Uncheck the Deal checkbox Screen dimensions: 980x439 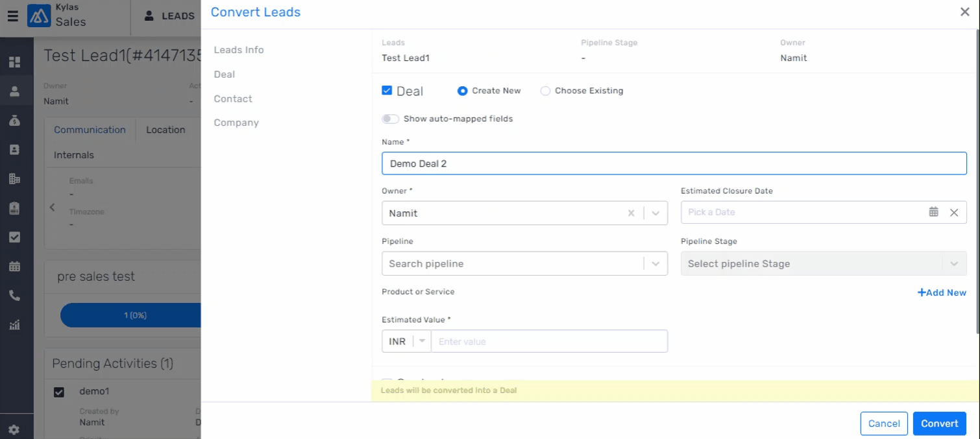click(x=387, y=91)
